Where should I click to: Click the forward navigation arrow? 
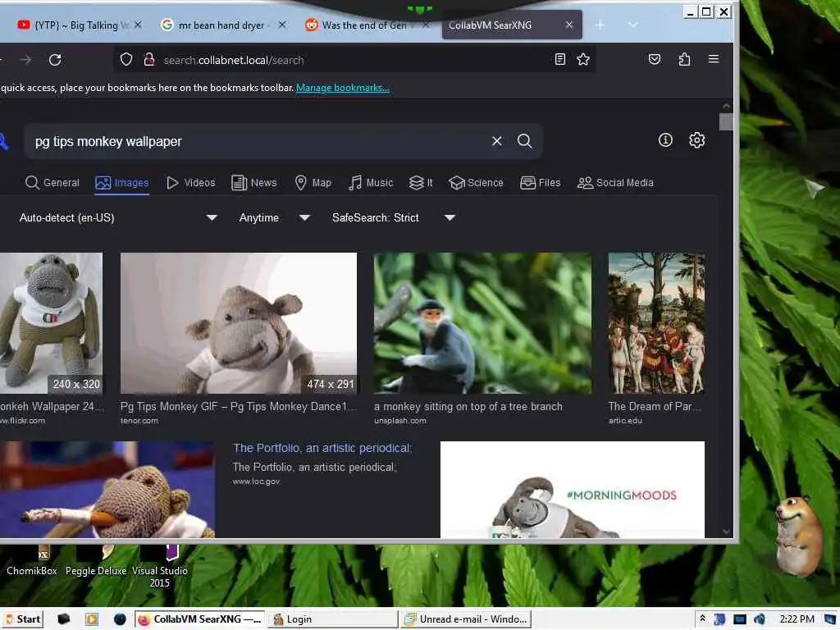pos(25,59)
